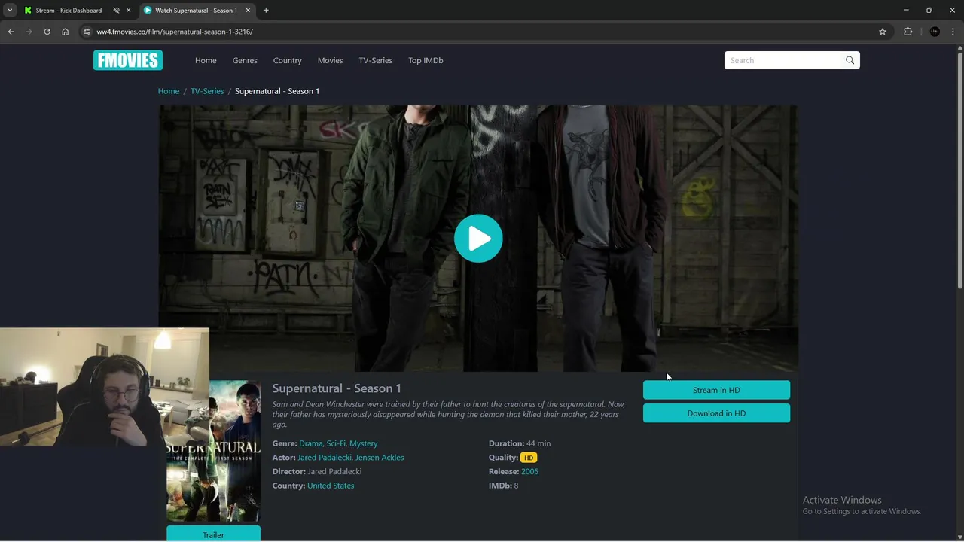Click the Supernatural season poster thumbnail
The image size is (964, 542).
coord(214,451)
